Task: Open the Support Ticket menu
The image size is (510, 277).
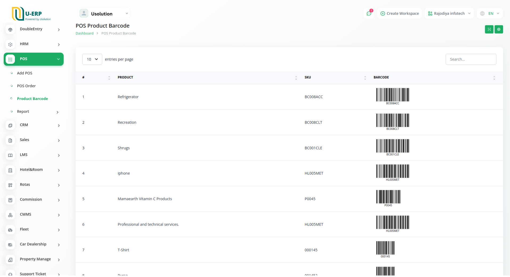Action: (x=33, y=274)
